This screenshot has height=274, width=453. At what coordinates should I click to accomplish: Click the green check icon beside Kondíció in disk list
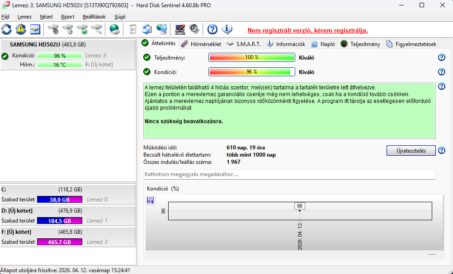[5, 56]
